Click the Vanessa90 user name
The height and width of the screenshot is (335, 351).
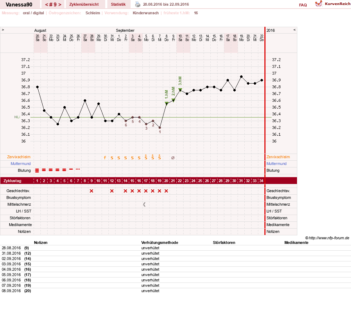19,5
